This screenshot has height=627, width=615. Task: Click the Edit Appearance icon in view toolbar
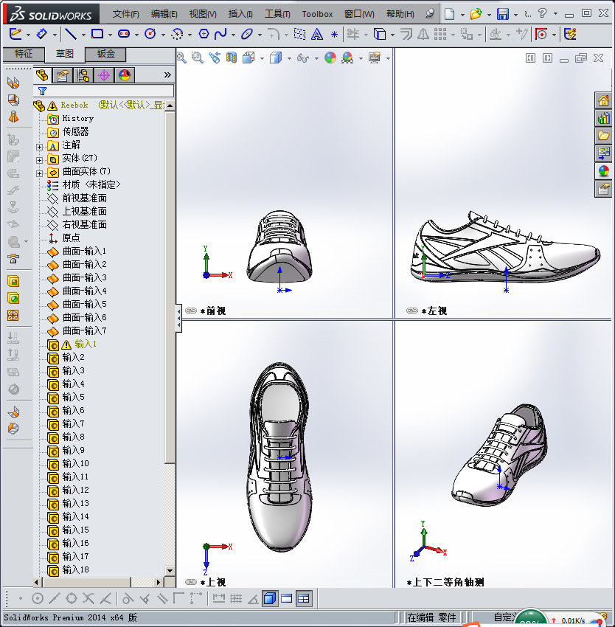click(330, 58)
